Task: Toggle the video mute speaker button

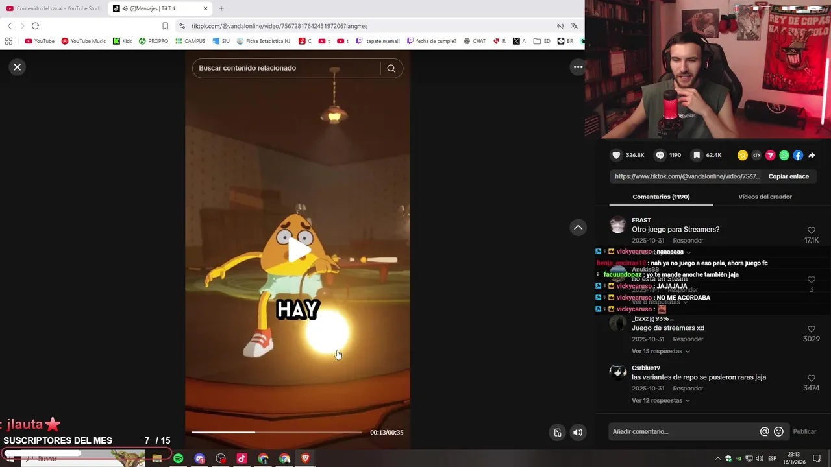Action: click(577, 433)
